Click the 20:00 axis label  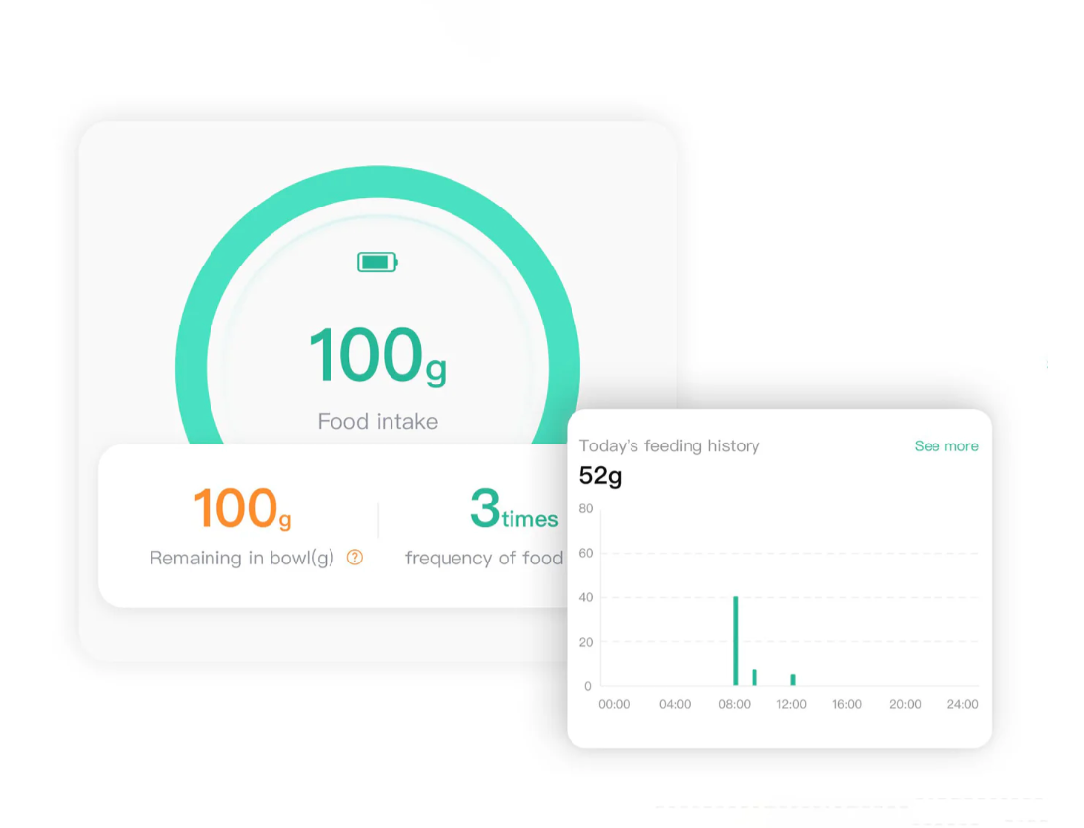click(x=905, y=704)
